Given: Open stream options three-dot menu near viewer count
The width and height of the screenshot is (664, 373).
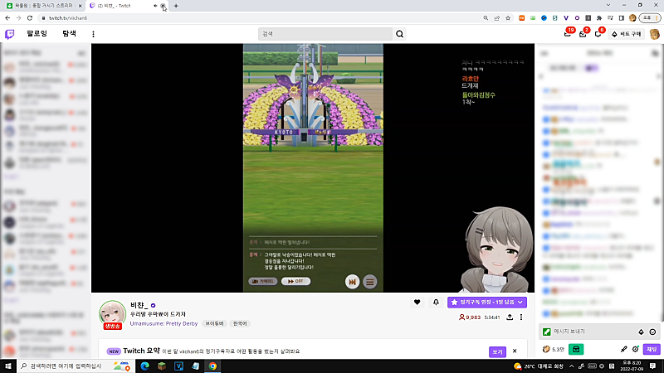Looking at the screenshot, I should click(521, 317).
